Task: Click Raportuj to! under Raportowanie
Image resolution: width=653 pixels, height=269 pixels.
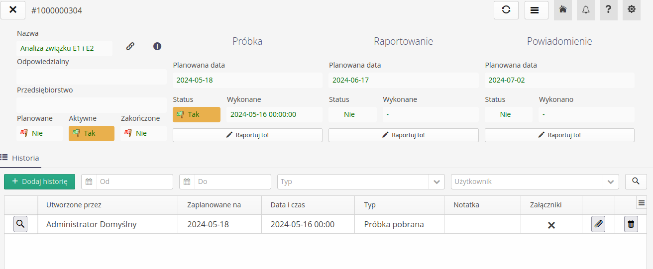Action: pyautogui.click(x=403, y=135)
